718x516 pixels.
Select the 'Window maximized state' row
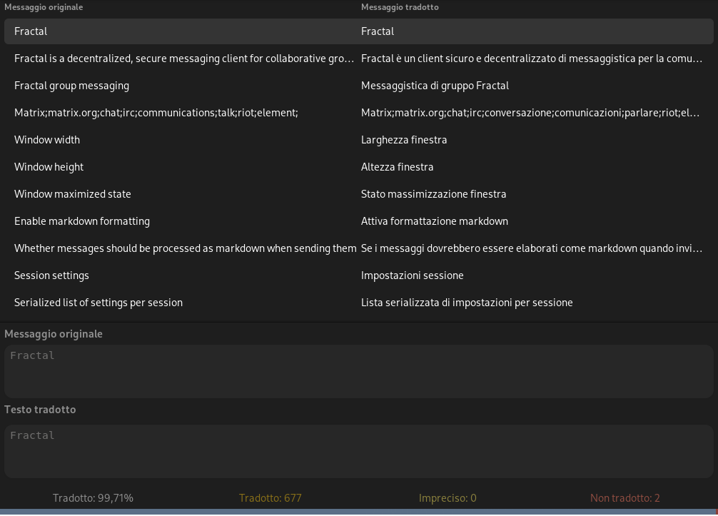[73, 194]
